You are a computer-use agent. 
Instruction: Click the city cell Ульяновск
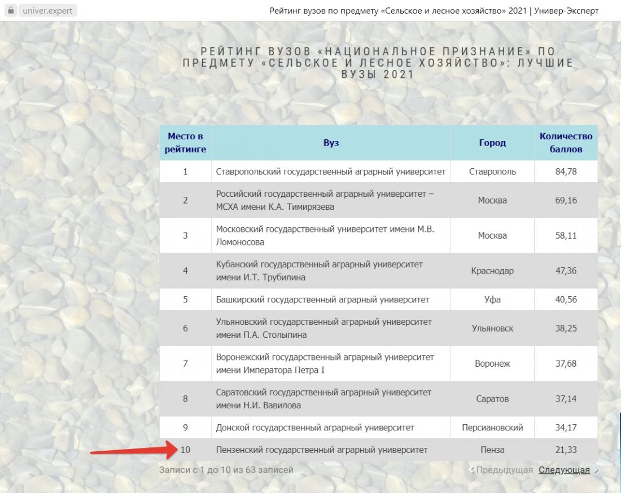click(492, 328)
